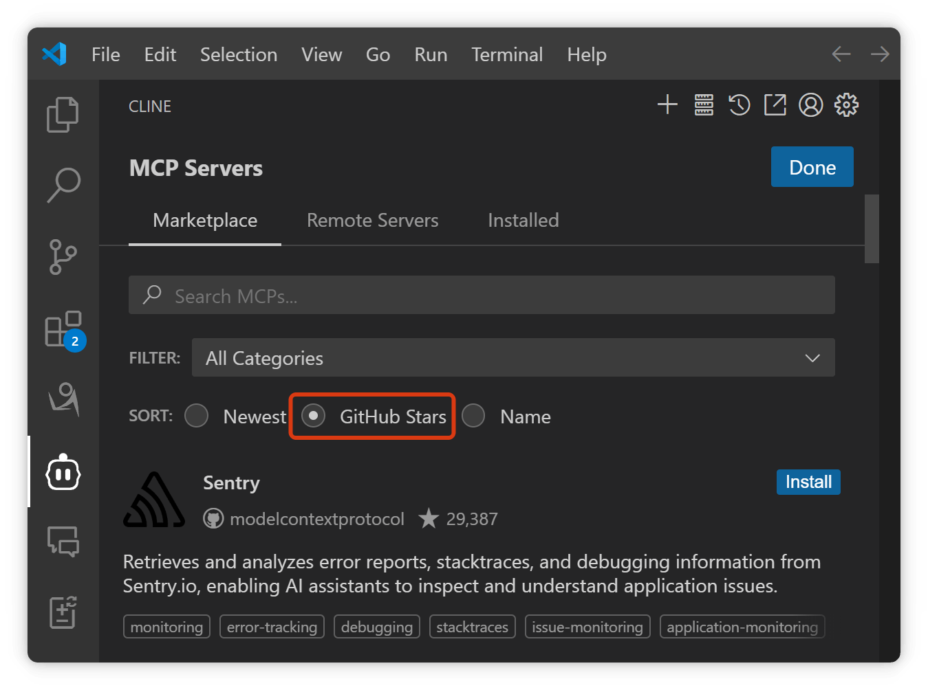Screen dimensions: 928x690
Task: Open the Source Control view
Action: (x=63, y=257)
